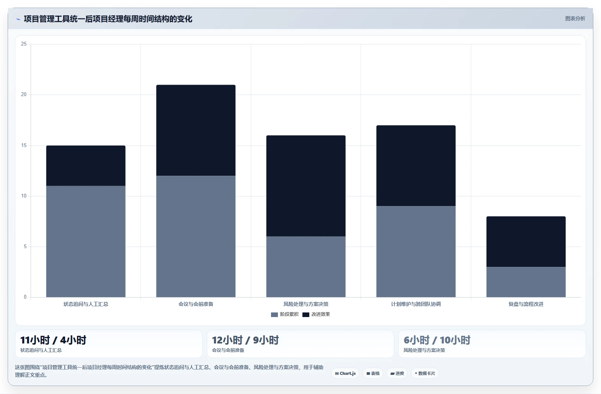Click the dark 改进效果 bar for 风险处理与方案决策
601x394 pixels.
click(306, 186)
